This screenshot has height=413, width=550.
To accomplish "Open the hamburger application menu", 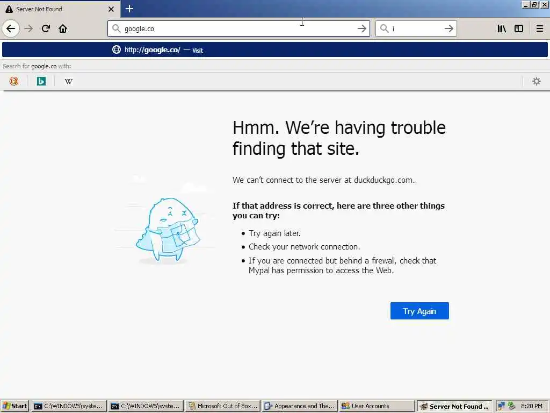I will point(539,29).
